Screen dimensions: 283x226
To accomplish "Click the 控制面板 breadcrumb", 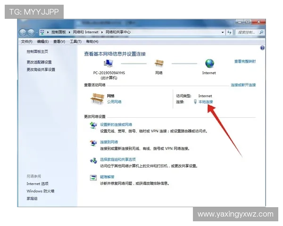I will coord(58,32).
